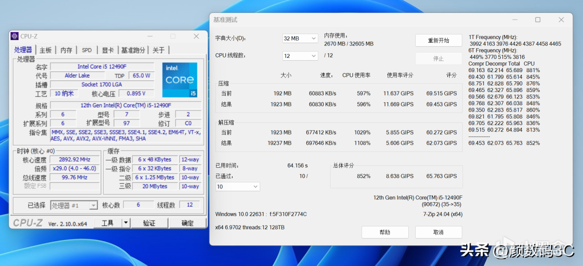This screenshot has width=583, height=266.
Task: Switch to the 主板 tab
Action: (46, 50)
